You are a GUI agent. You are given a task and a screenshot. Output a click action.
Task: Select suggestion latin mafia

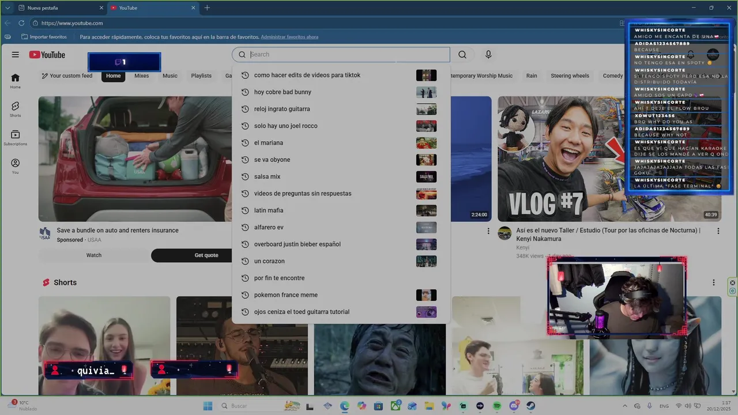click(x=341, y=210)
